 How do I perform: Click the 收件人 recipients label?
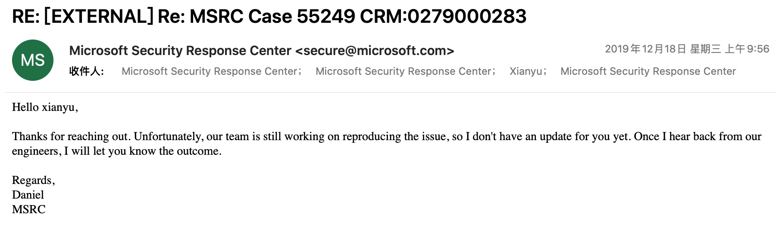tap(87, 71)
